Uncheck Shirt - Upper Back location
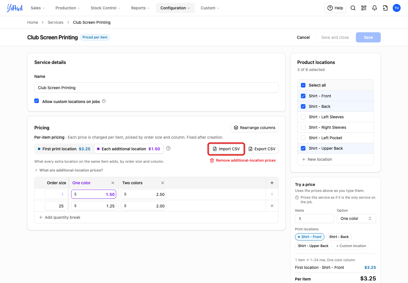Screen dimensions: 408x283 tap(303, 148)
